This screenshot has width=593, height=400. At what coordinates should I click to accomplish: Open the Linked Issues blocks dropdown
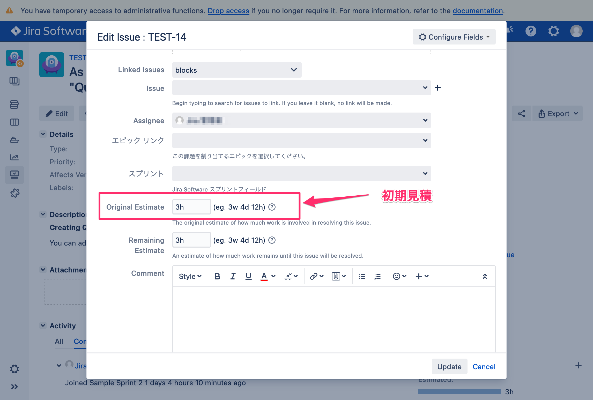[x=237, y=70]
